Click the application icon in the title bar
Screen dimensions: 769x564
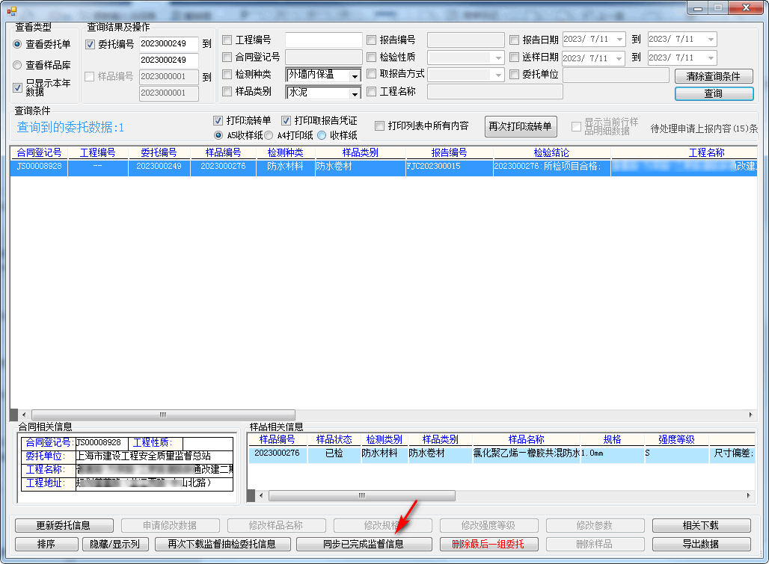click(x=11, y=10)
